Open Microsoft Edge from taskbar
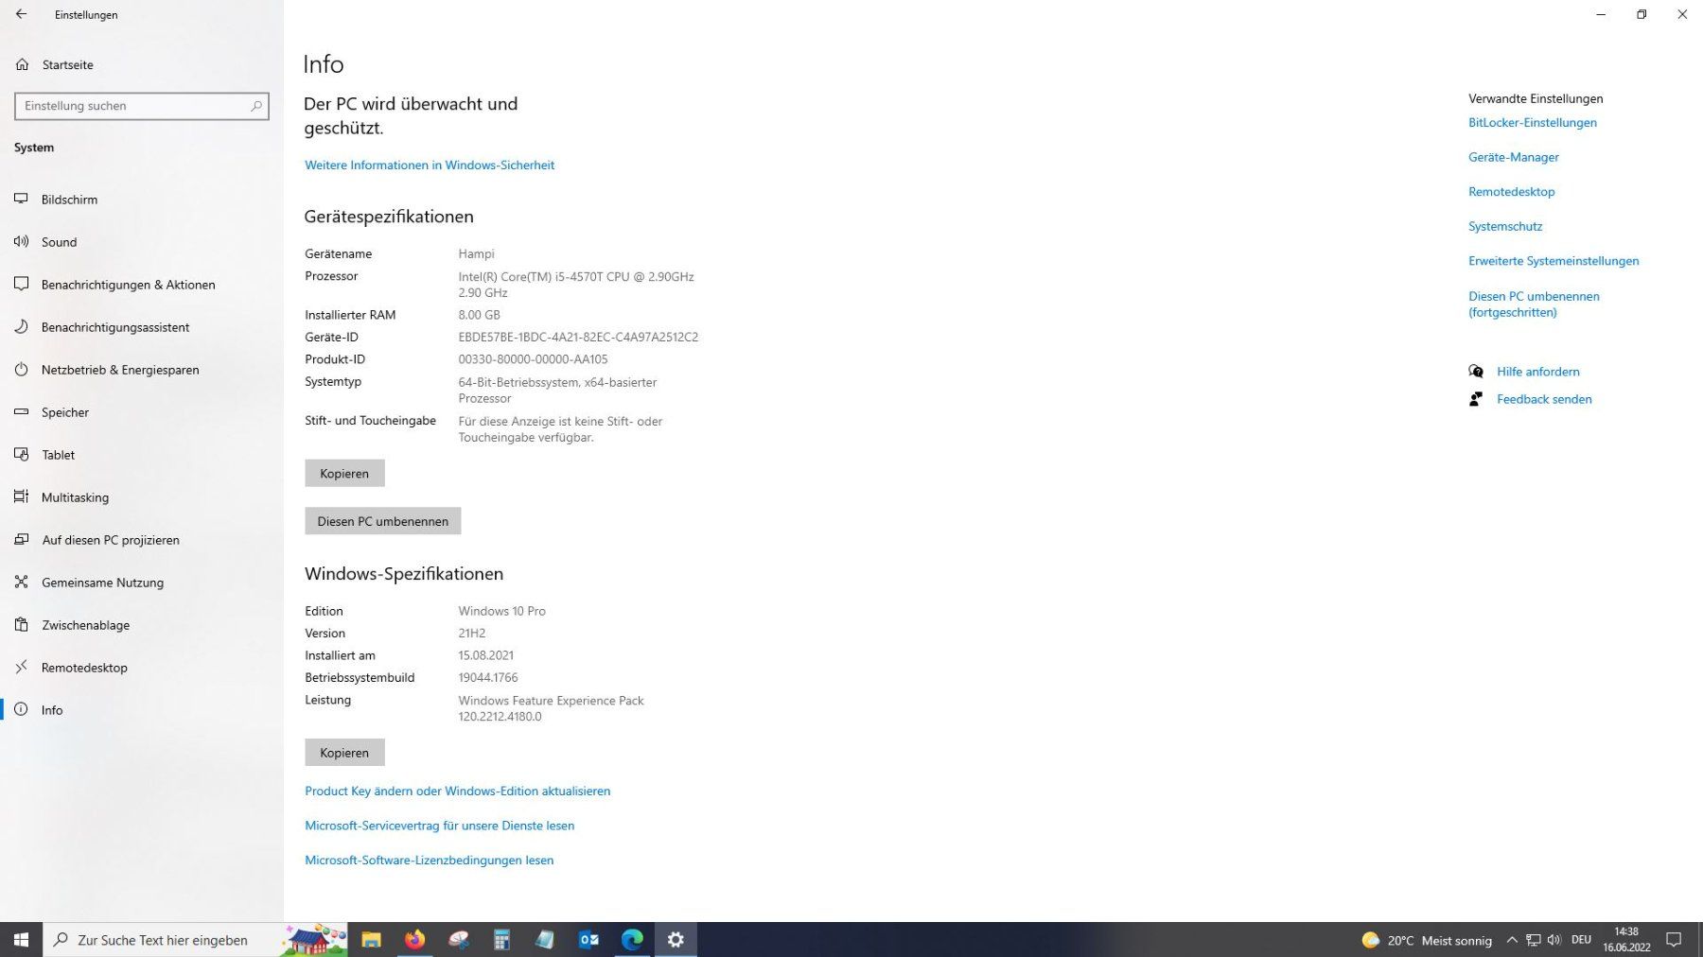Image resolution: width=1703 pixels, height=957 pixels. click(x=632, y=940)
